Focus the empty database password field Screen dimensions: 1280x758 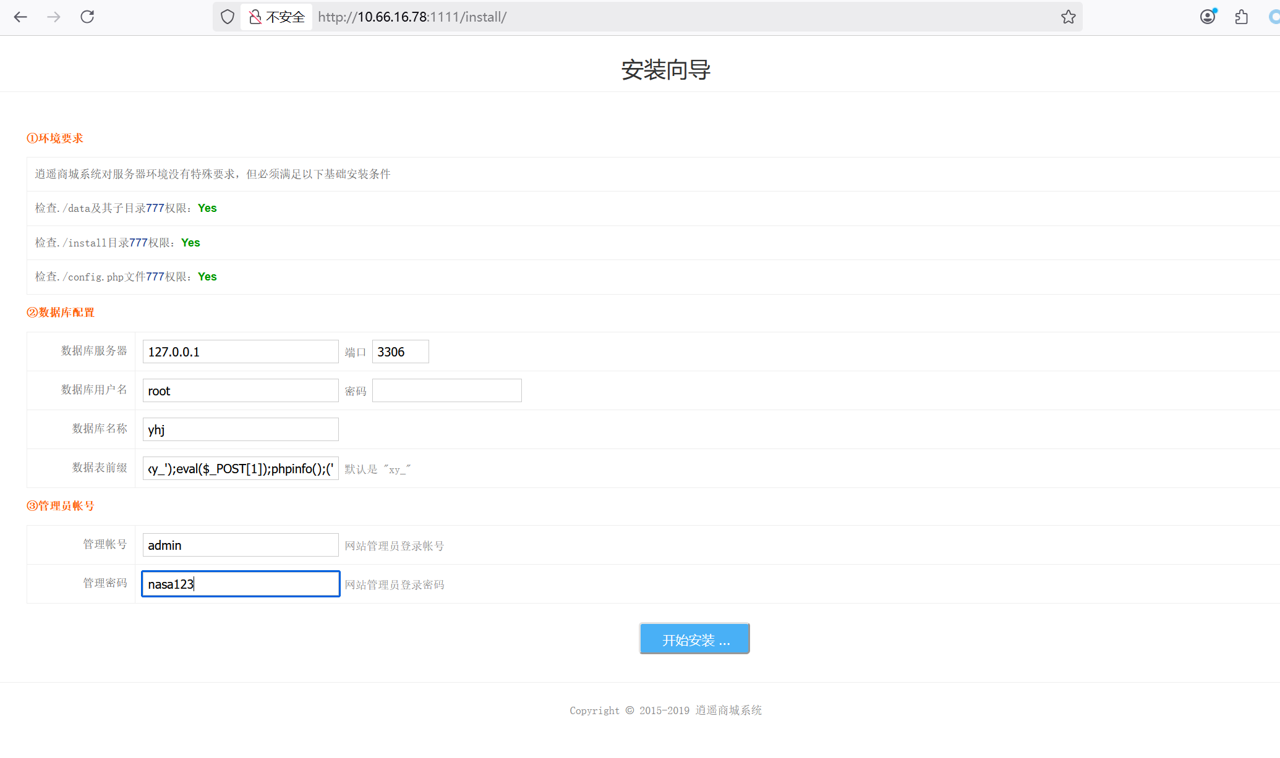[x=446, y=390]
